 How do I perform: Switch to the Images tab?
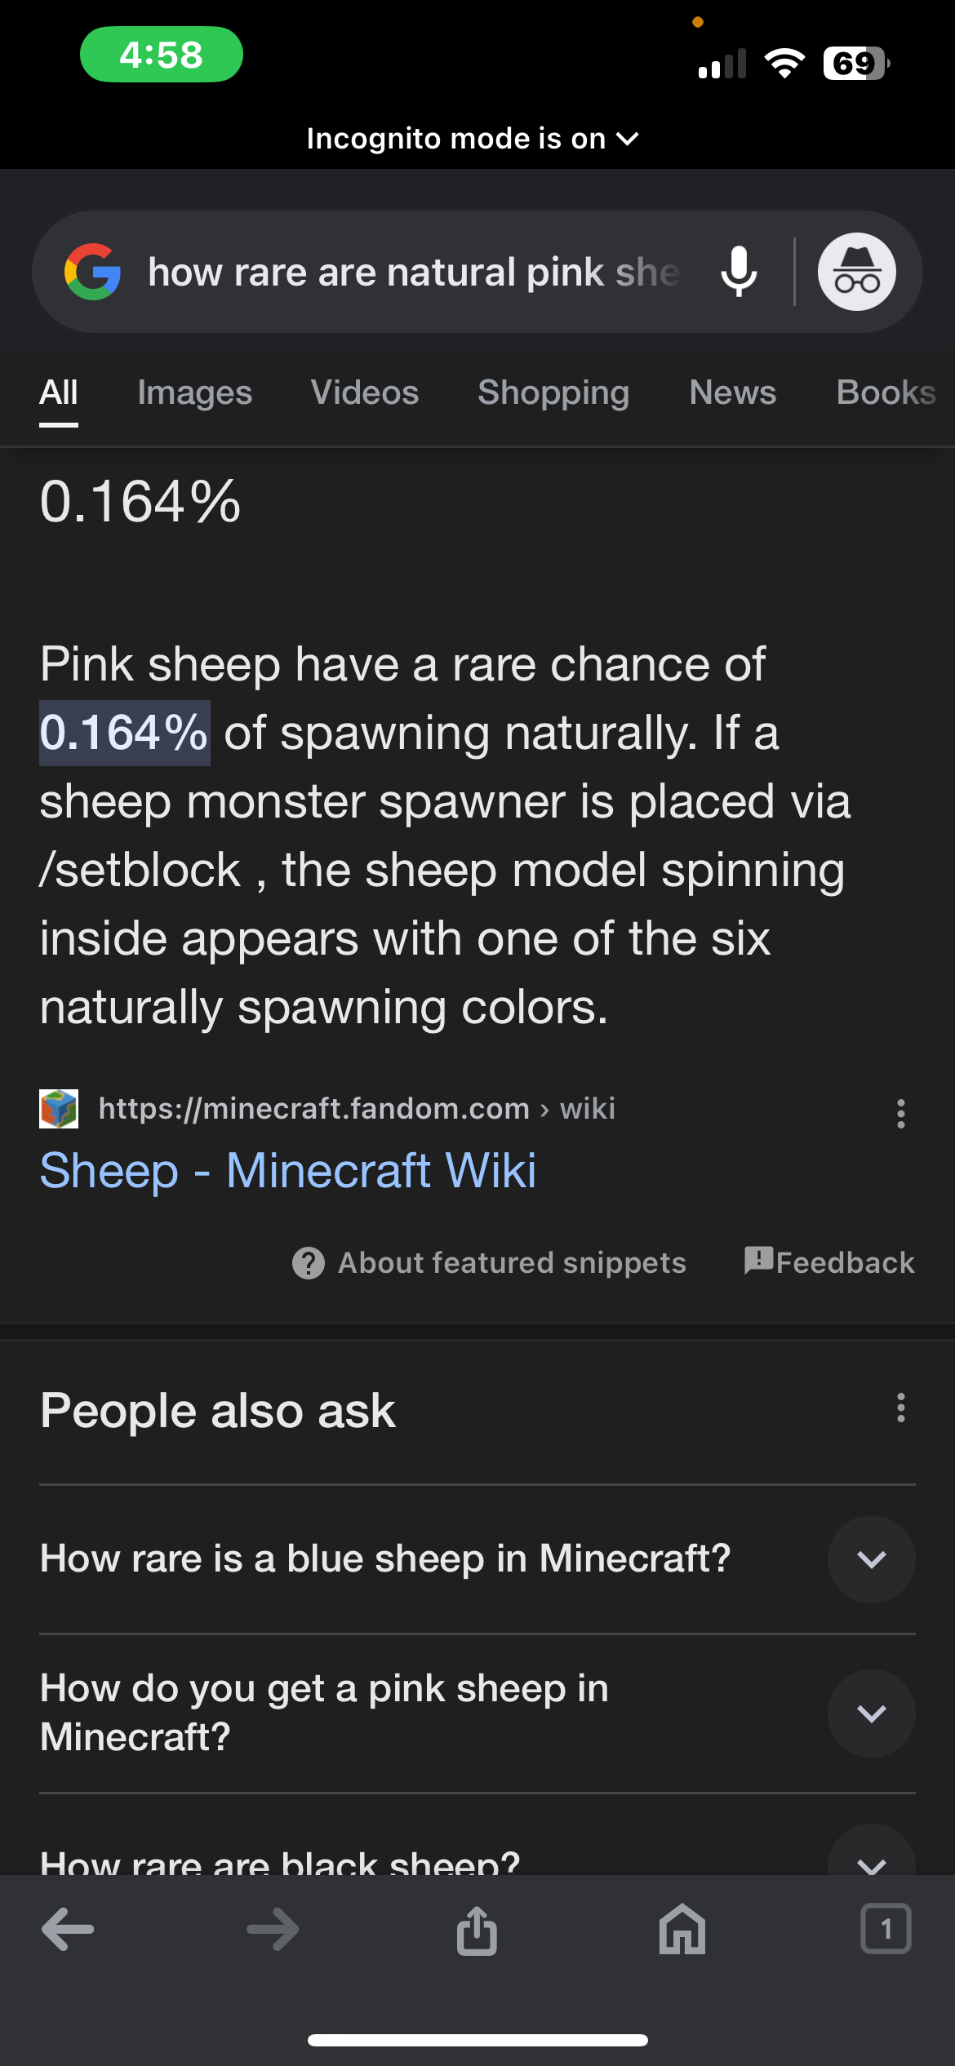(x=194, y=392)
